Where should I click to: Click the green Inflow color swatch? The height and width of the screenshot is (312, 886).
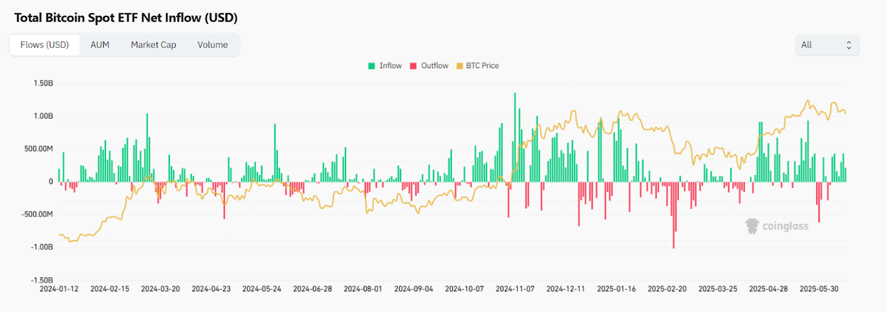click(x=372, y=66)
